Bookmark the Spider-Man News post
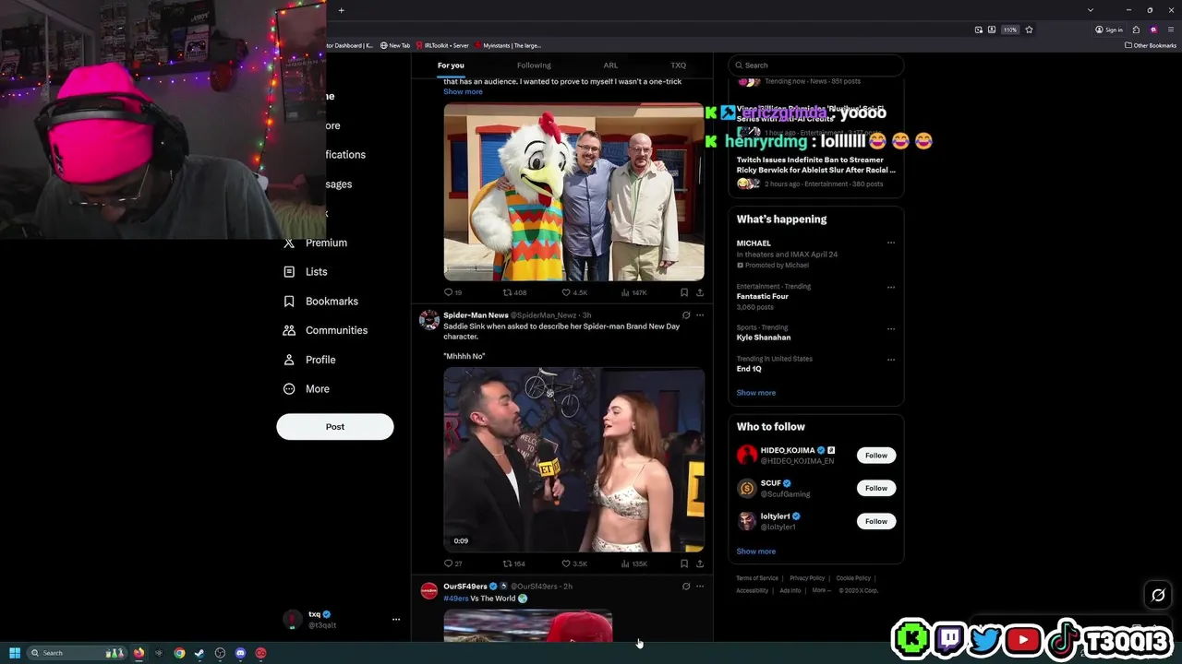This screenshot has width=1182, height=664. (x=684, y=563)
